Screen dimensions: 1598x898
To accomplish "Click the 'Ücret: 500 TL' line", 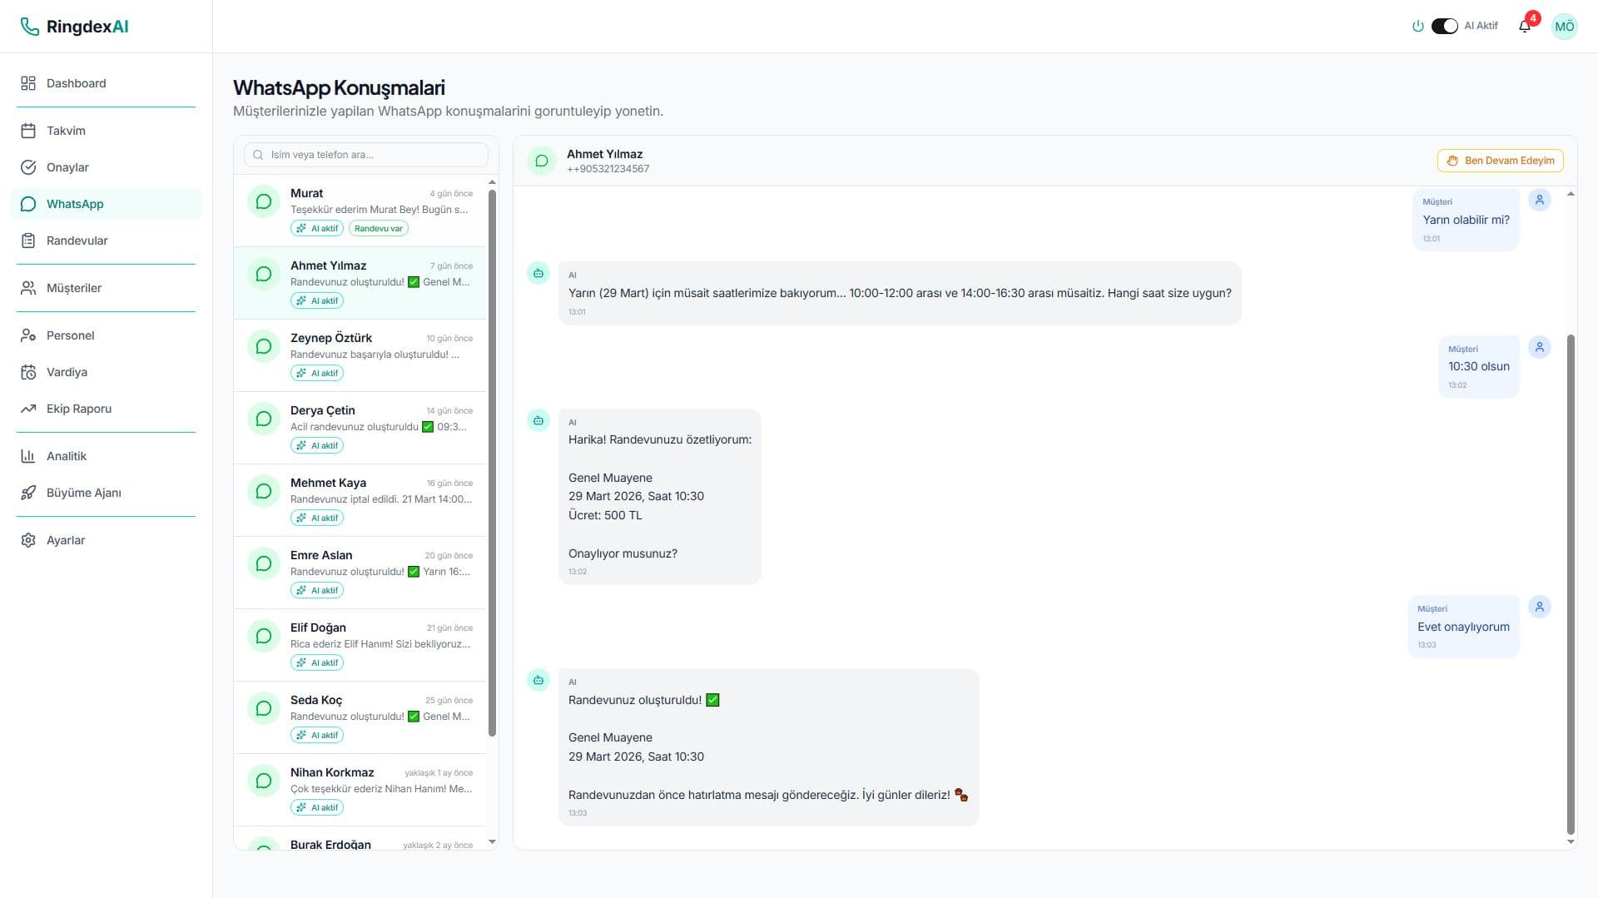I will click(x=605, y=515).
